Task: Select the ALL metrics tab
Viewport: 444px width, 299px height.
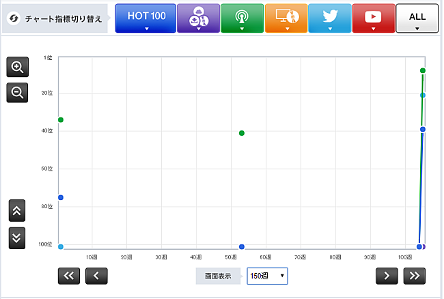Action: (x=417, y=18)
